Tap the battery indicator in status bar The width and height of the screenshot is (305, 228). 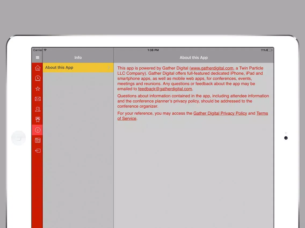(x=269, y=50)
